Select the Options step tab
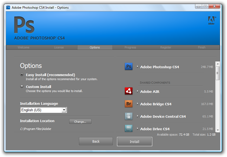This screenshot has height=157, width=227. (x=95, y=47)
